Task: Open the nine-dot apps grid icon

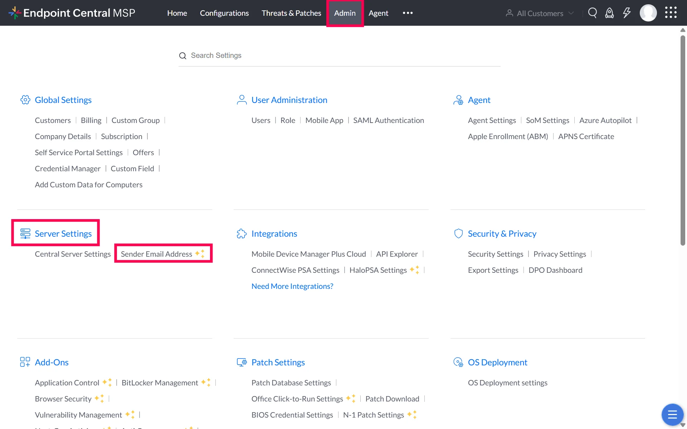Action: click(x=671, y=13)
